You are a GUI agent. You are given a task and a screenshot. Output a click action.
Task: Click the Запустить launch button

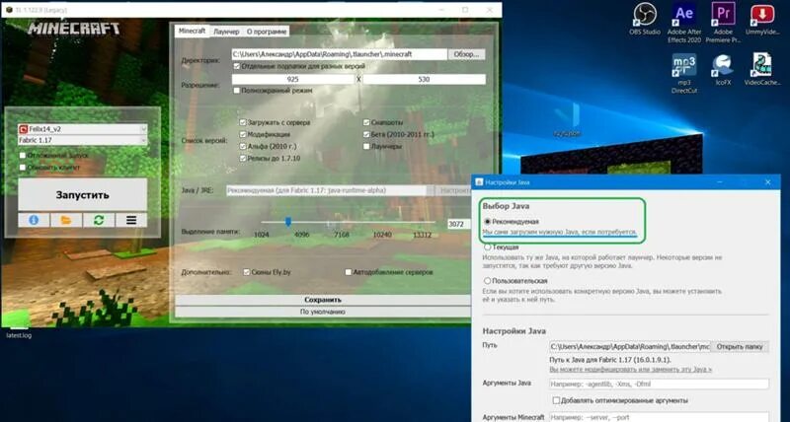[83, 194]
